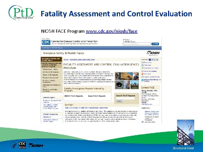Click the HHS eagle logo in slide footer
Screen dimensions: 203x152
[x=13, y=145]
